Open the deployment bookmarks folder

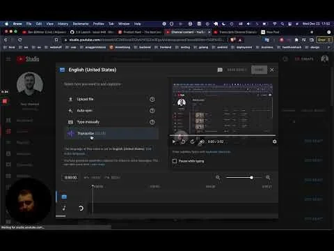point(242,47)
